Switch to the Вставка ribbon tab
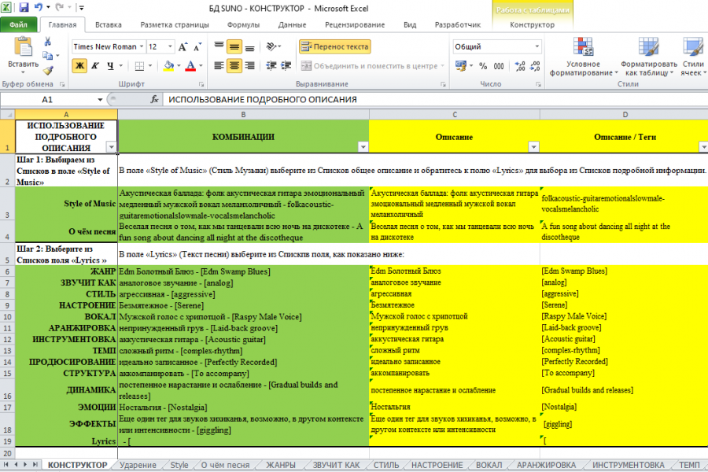Viewport: 708px width, 472px height. pyautogui.click(x=109, y=25)
